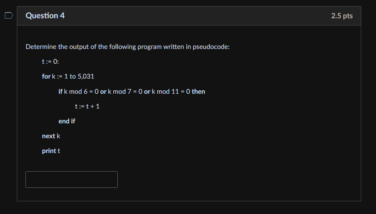Click the t := t + 1 statement
The width and height of the screenshot is (376, 214).
tap(87, 106)
